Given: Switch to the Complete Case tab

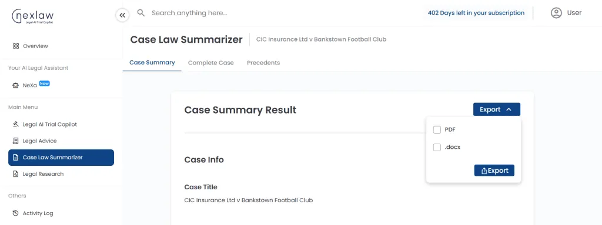Looking at the screenshot, I should pos(211,63).
